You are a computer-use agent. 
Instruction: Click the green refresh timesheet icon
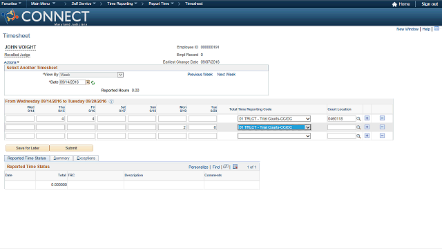(93, 83)
